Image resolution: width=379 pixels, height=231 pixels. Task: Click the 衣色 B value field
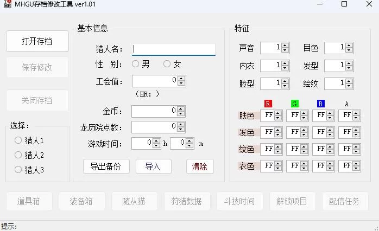[x=324, y=166]
